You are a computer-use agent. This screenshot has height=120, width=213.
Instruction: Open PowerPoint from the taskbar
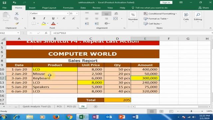(x=122, y=117)
